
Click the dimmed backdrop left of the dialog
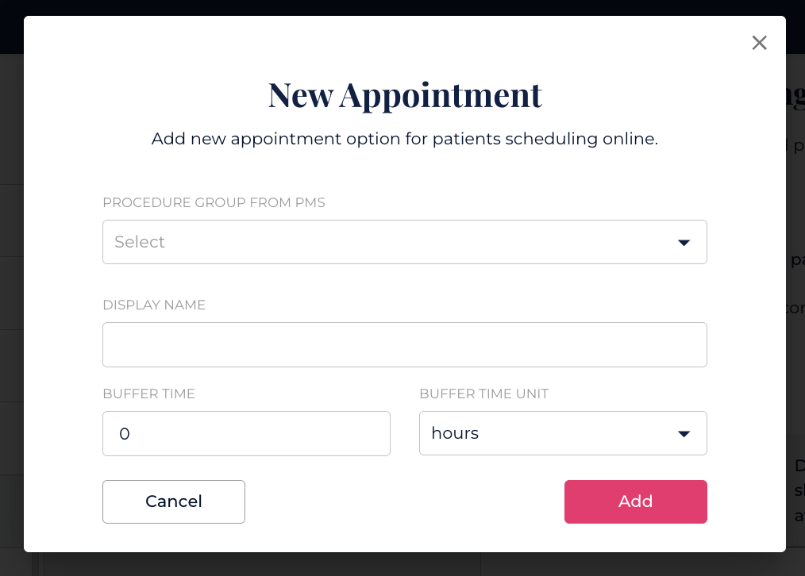[x=11, y=317]
